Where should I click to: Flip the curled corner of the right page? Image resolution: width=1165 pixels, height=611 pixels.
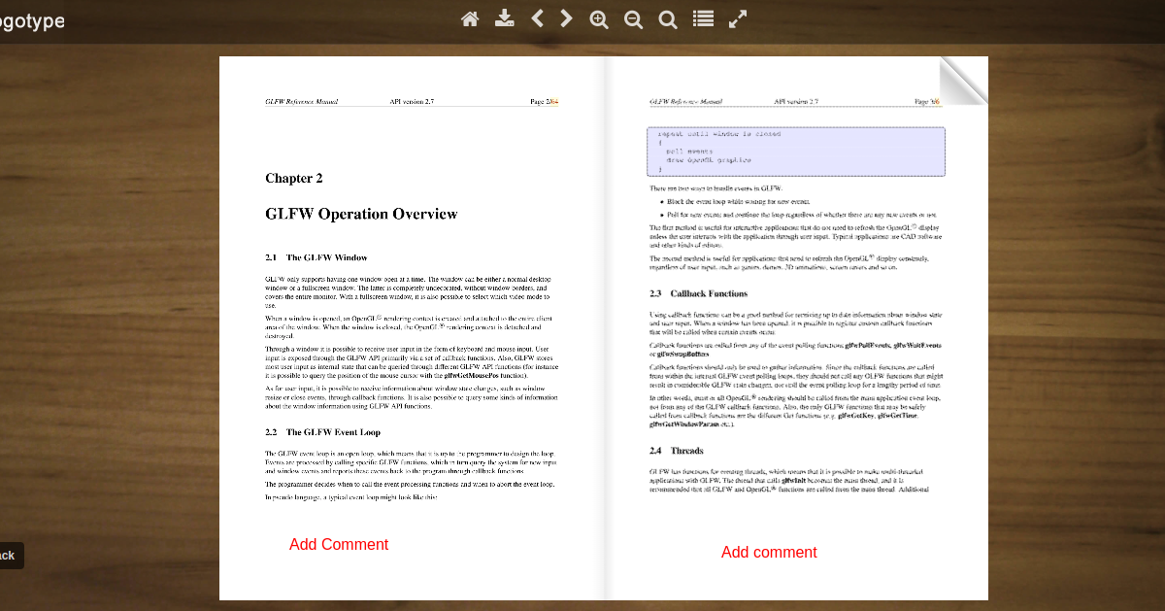964,80
